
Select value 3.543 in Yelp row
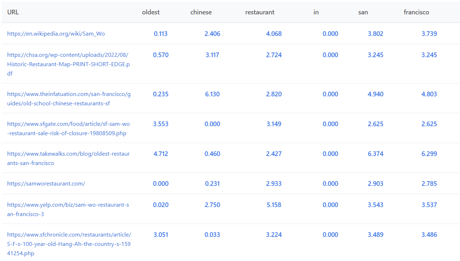coord(376,205)
